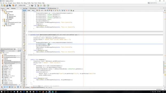
Task: Select initComponents() in Navigator
Action: coord(8,60)
